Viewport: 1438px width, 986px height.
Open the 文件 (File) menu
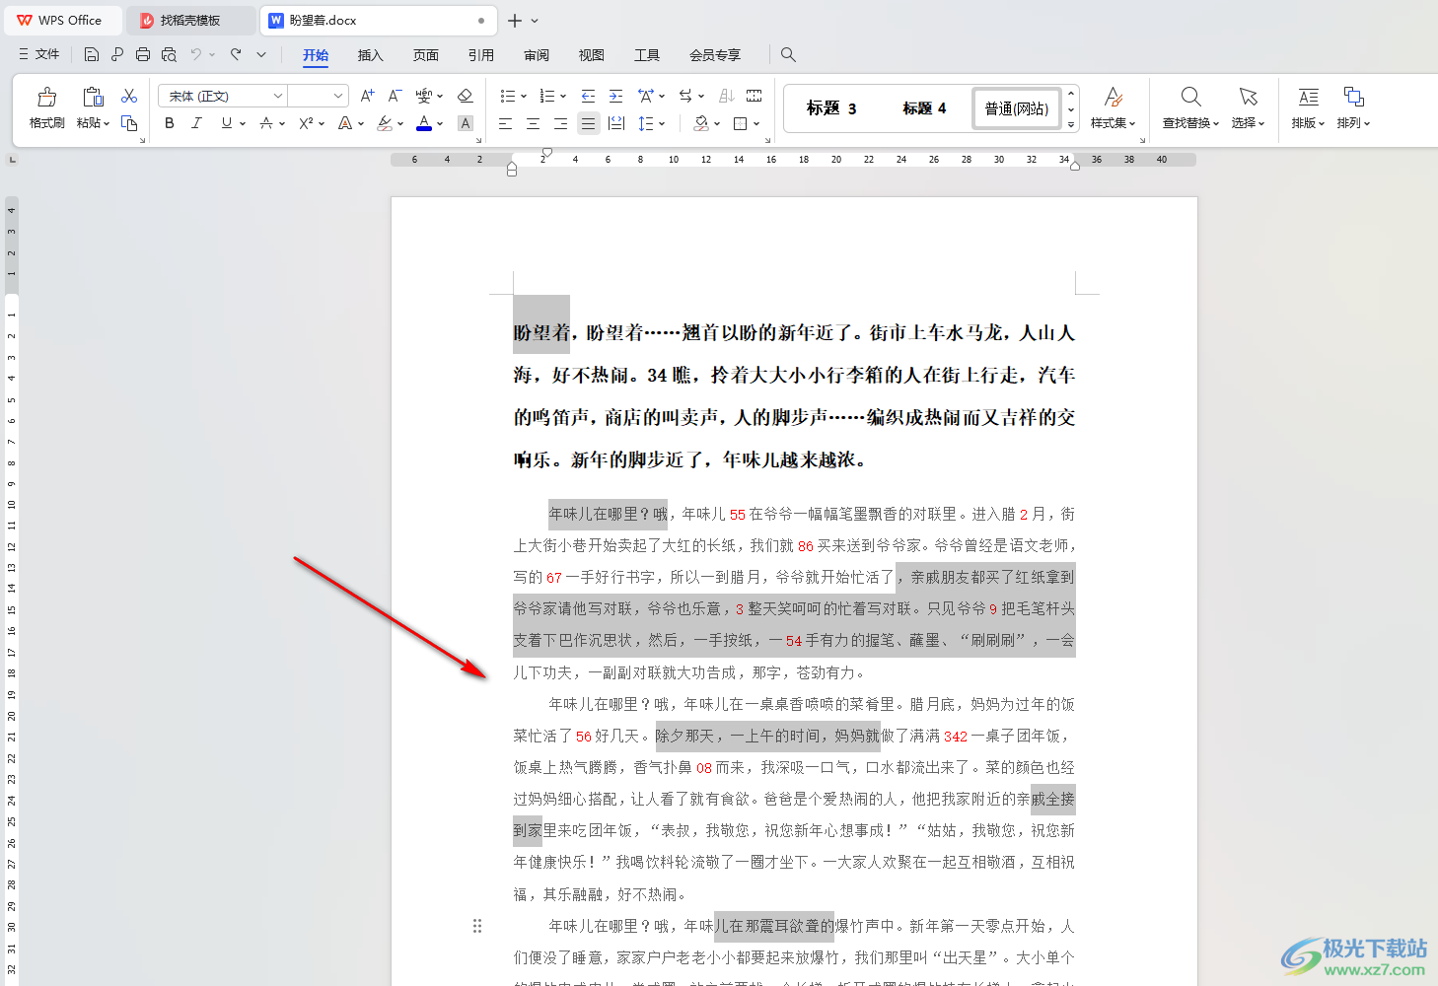[39, 54]
